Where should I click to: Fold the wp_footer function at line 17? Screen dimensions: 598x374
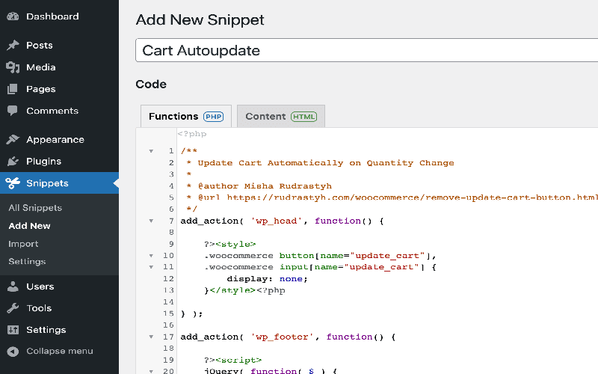(x=151, y=337)
